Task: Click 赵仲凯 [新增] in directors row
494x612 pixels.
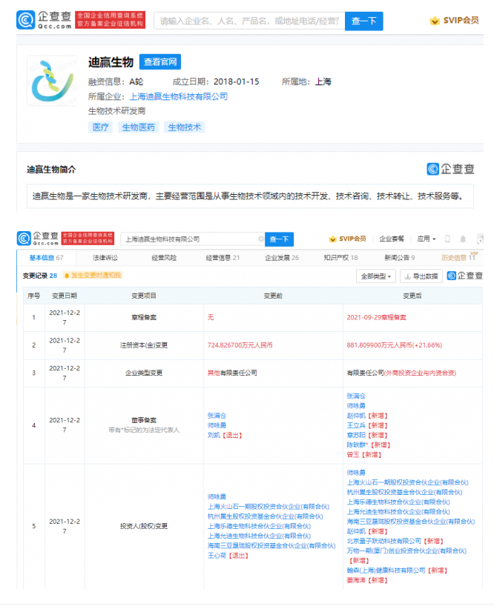Action: pos(367,415)
